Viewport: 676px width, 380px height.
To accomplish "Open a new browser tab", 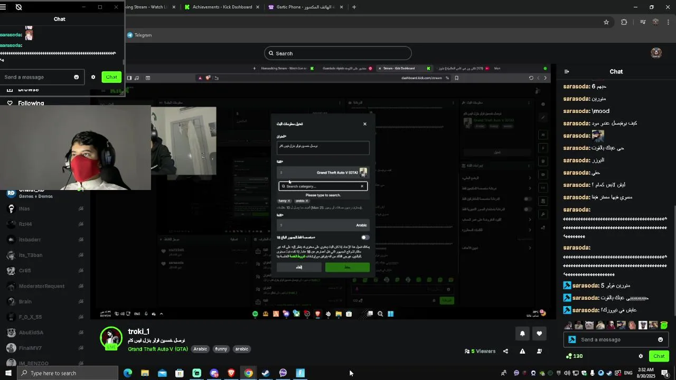I will click(354, 7).
